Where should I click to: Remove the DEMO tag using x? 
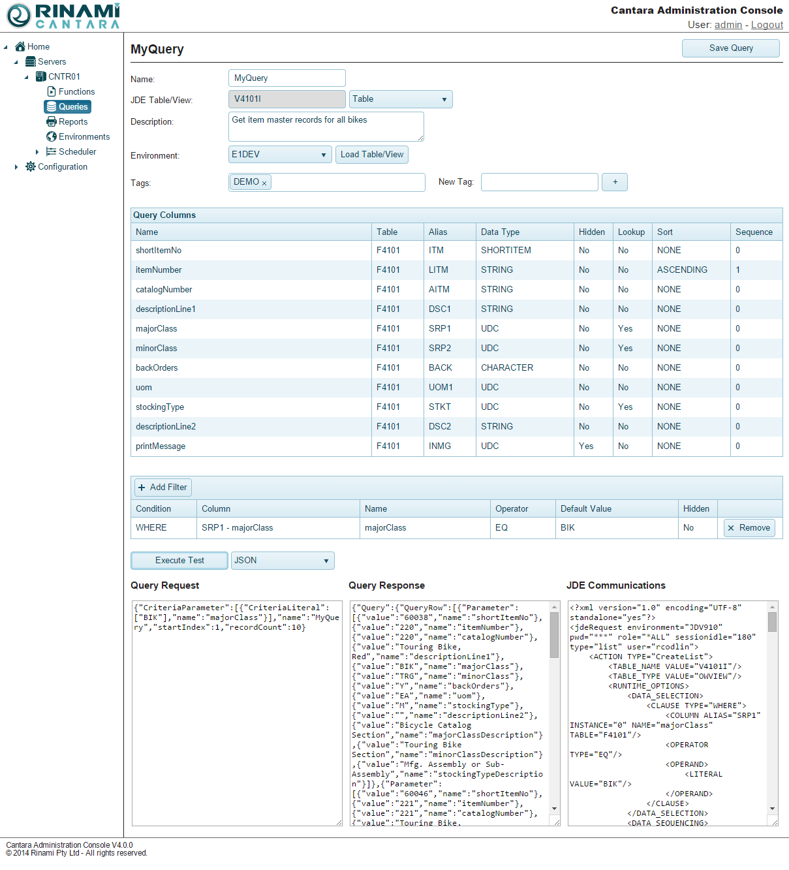[x=264, y=183]
